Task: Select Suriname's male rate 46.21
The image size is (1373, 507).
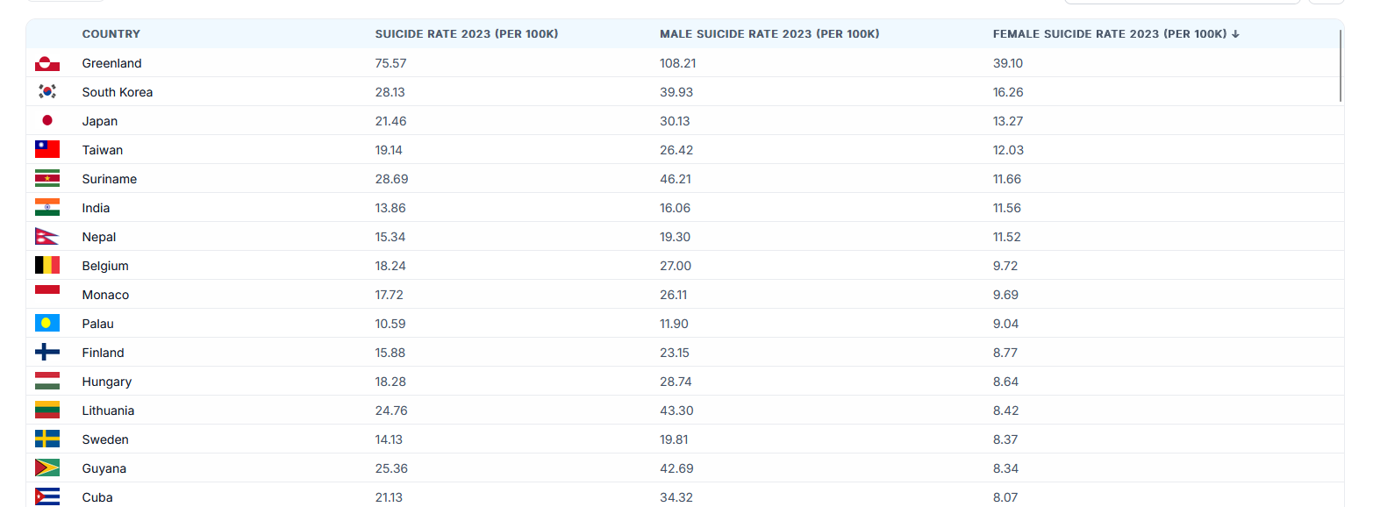Action: tap(675, 179)
